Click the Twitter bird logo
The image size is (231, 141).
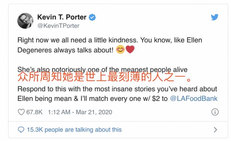coord(214,17)
